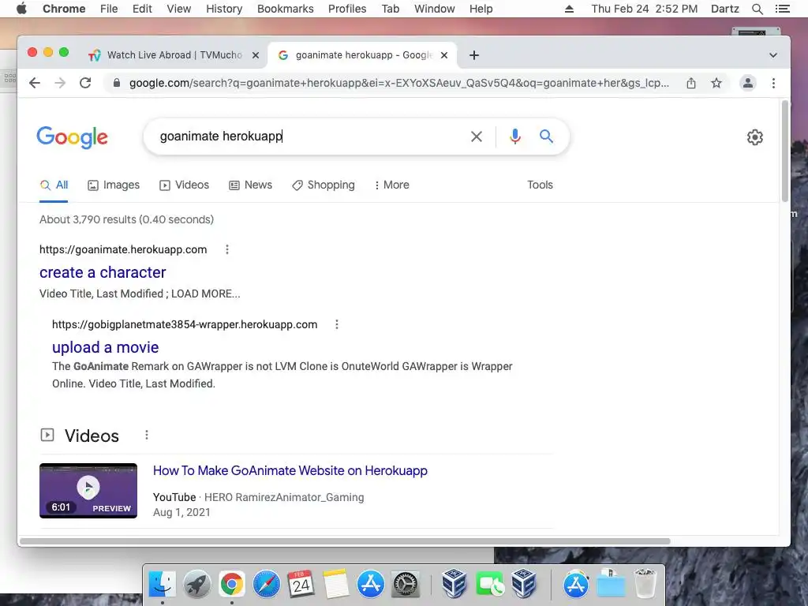This screenshot has height=606, width=808.
Task: Open Spotlight search in menu bar
Action: point(757,9)
